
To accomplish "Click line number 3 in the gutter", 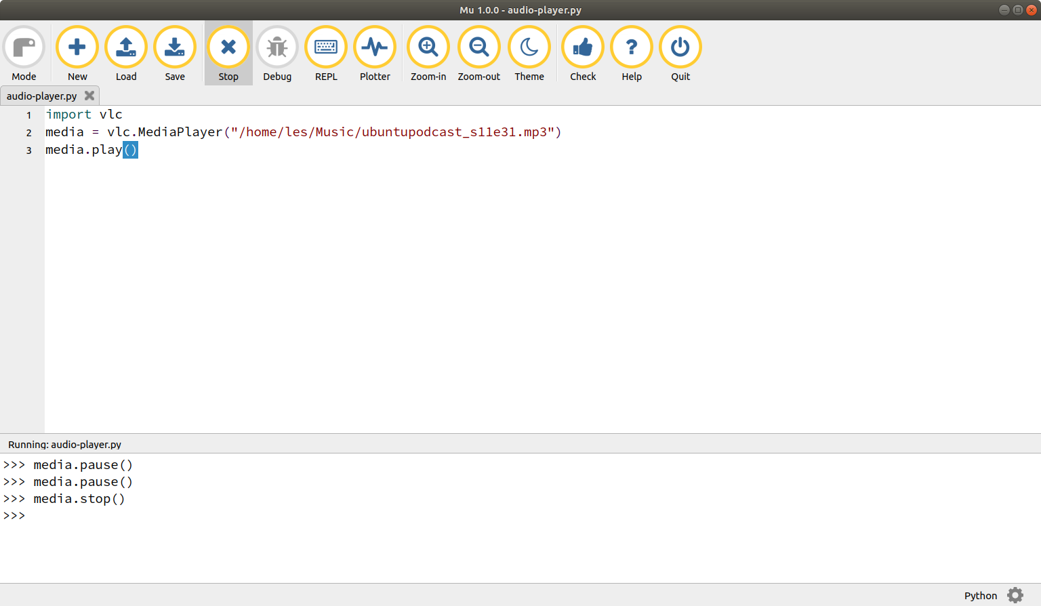I will click(x=28, y=150).
